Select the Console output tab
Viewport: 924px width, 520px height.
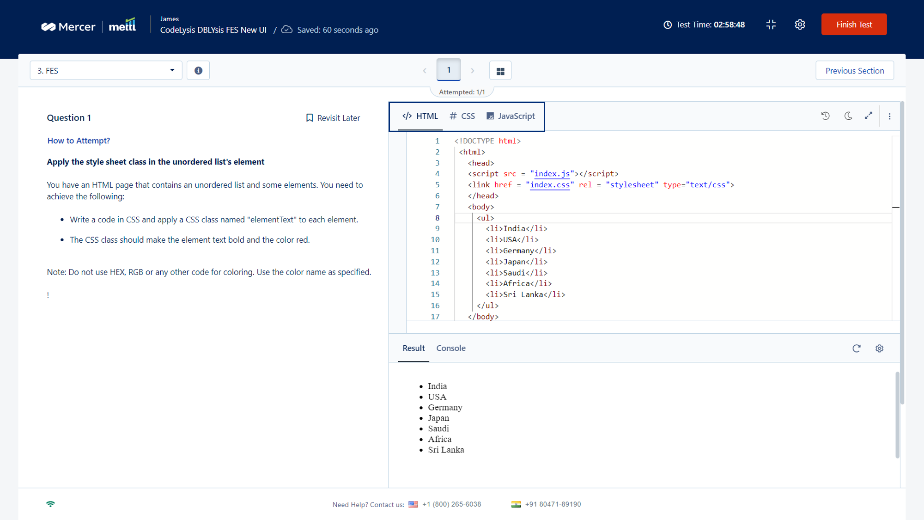(451, 348)
